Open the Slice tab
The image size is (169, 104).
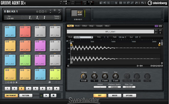[107, 26]
